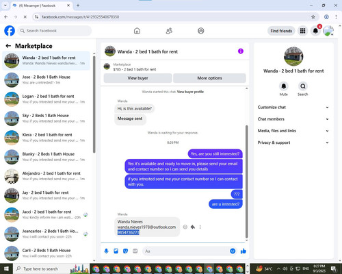Viewport: 342px width, 274px height.
Task: Open the emoji picker in the message box
Action: [233, 251]
